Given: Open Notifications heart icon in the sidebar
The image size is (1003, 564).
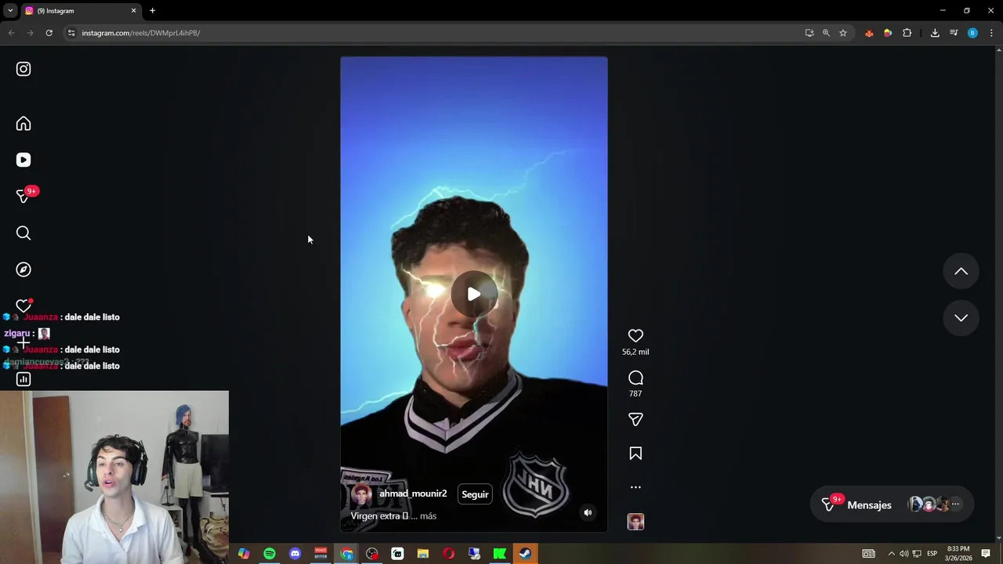Looking at the screenshot, I should [x=24, y=305].
